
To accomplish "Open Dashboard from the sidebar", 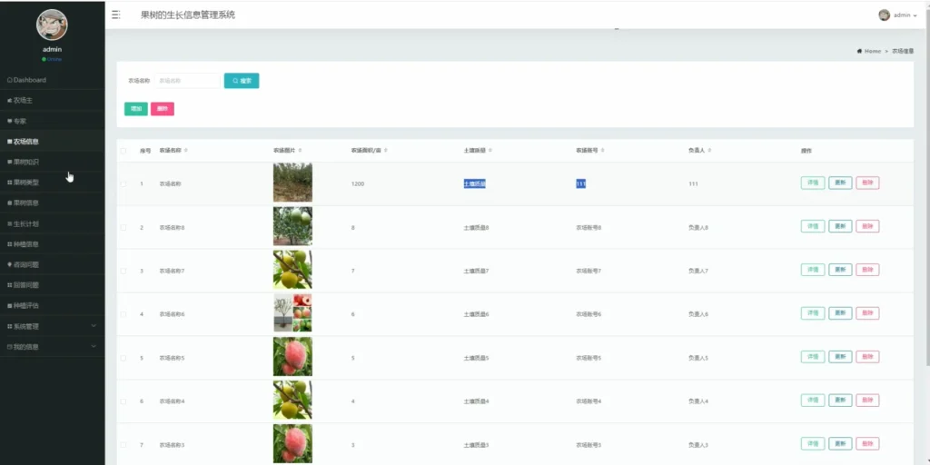I will pyautogui.click(x=27, y=80).
